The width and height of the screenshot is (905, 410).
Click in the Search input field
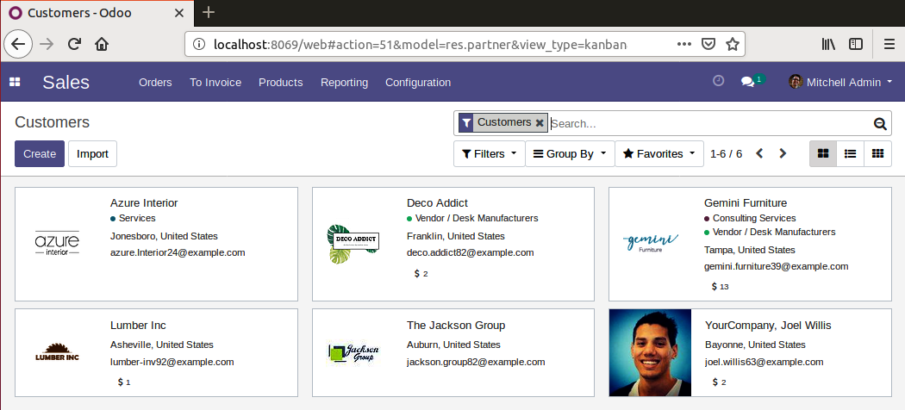click(x=710, y=123)
